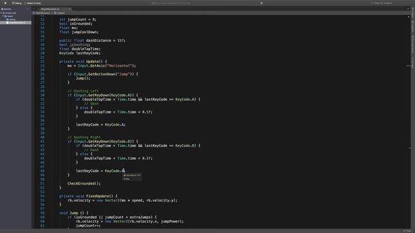Click the "jumpCount++;" line
This screenshot has width=415, height=233.
coord(88,226)
